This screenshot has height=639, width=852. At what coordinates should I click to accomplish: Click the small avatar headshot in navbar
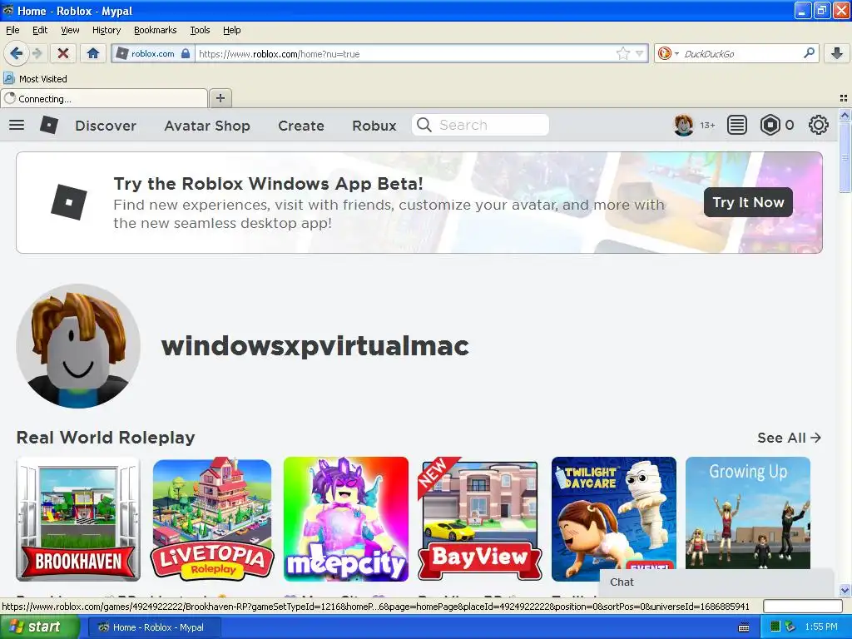684,125
